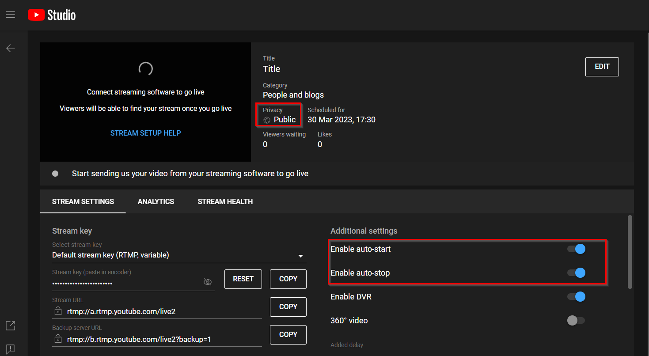Viewport: 649px width, 356px height.
Task: Open the hamburger navigation menu
Action: coord(10,14)
